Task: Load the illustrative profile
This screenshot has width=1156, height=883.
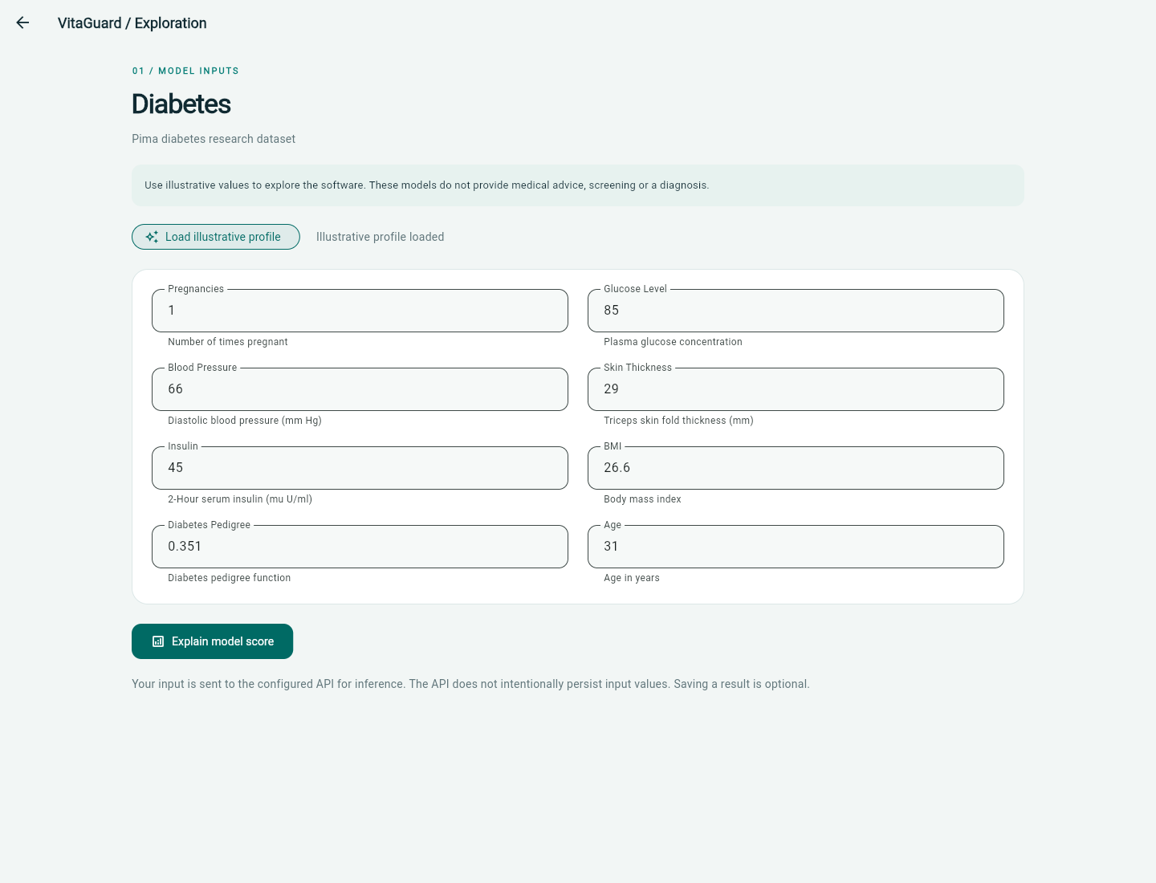Action: [216, 237]
